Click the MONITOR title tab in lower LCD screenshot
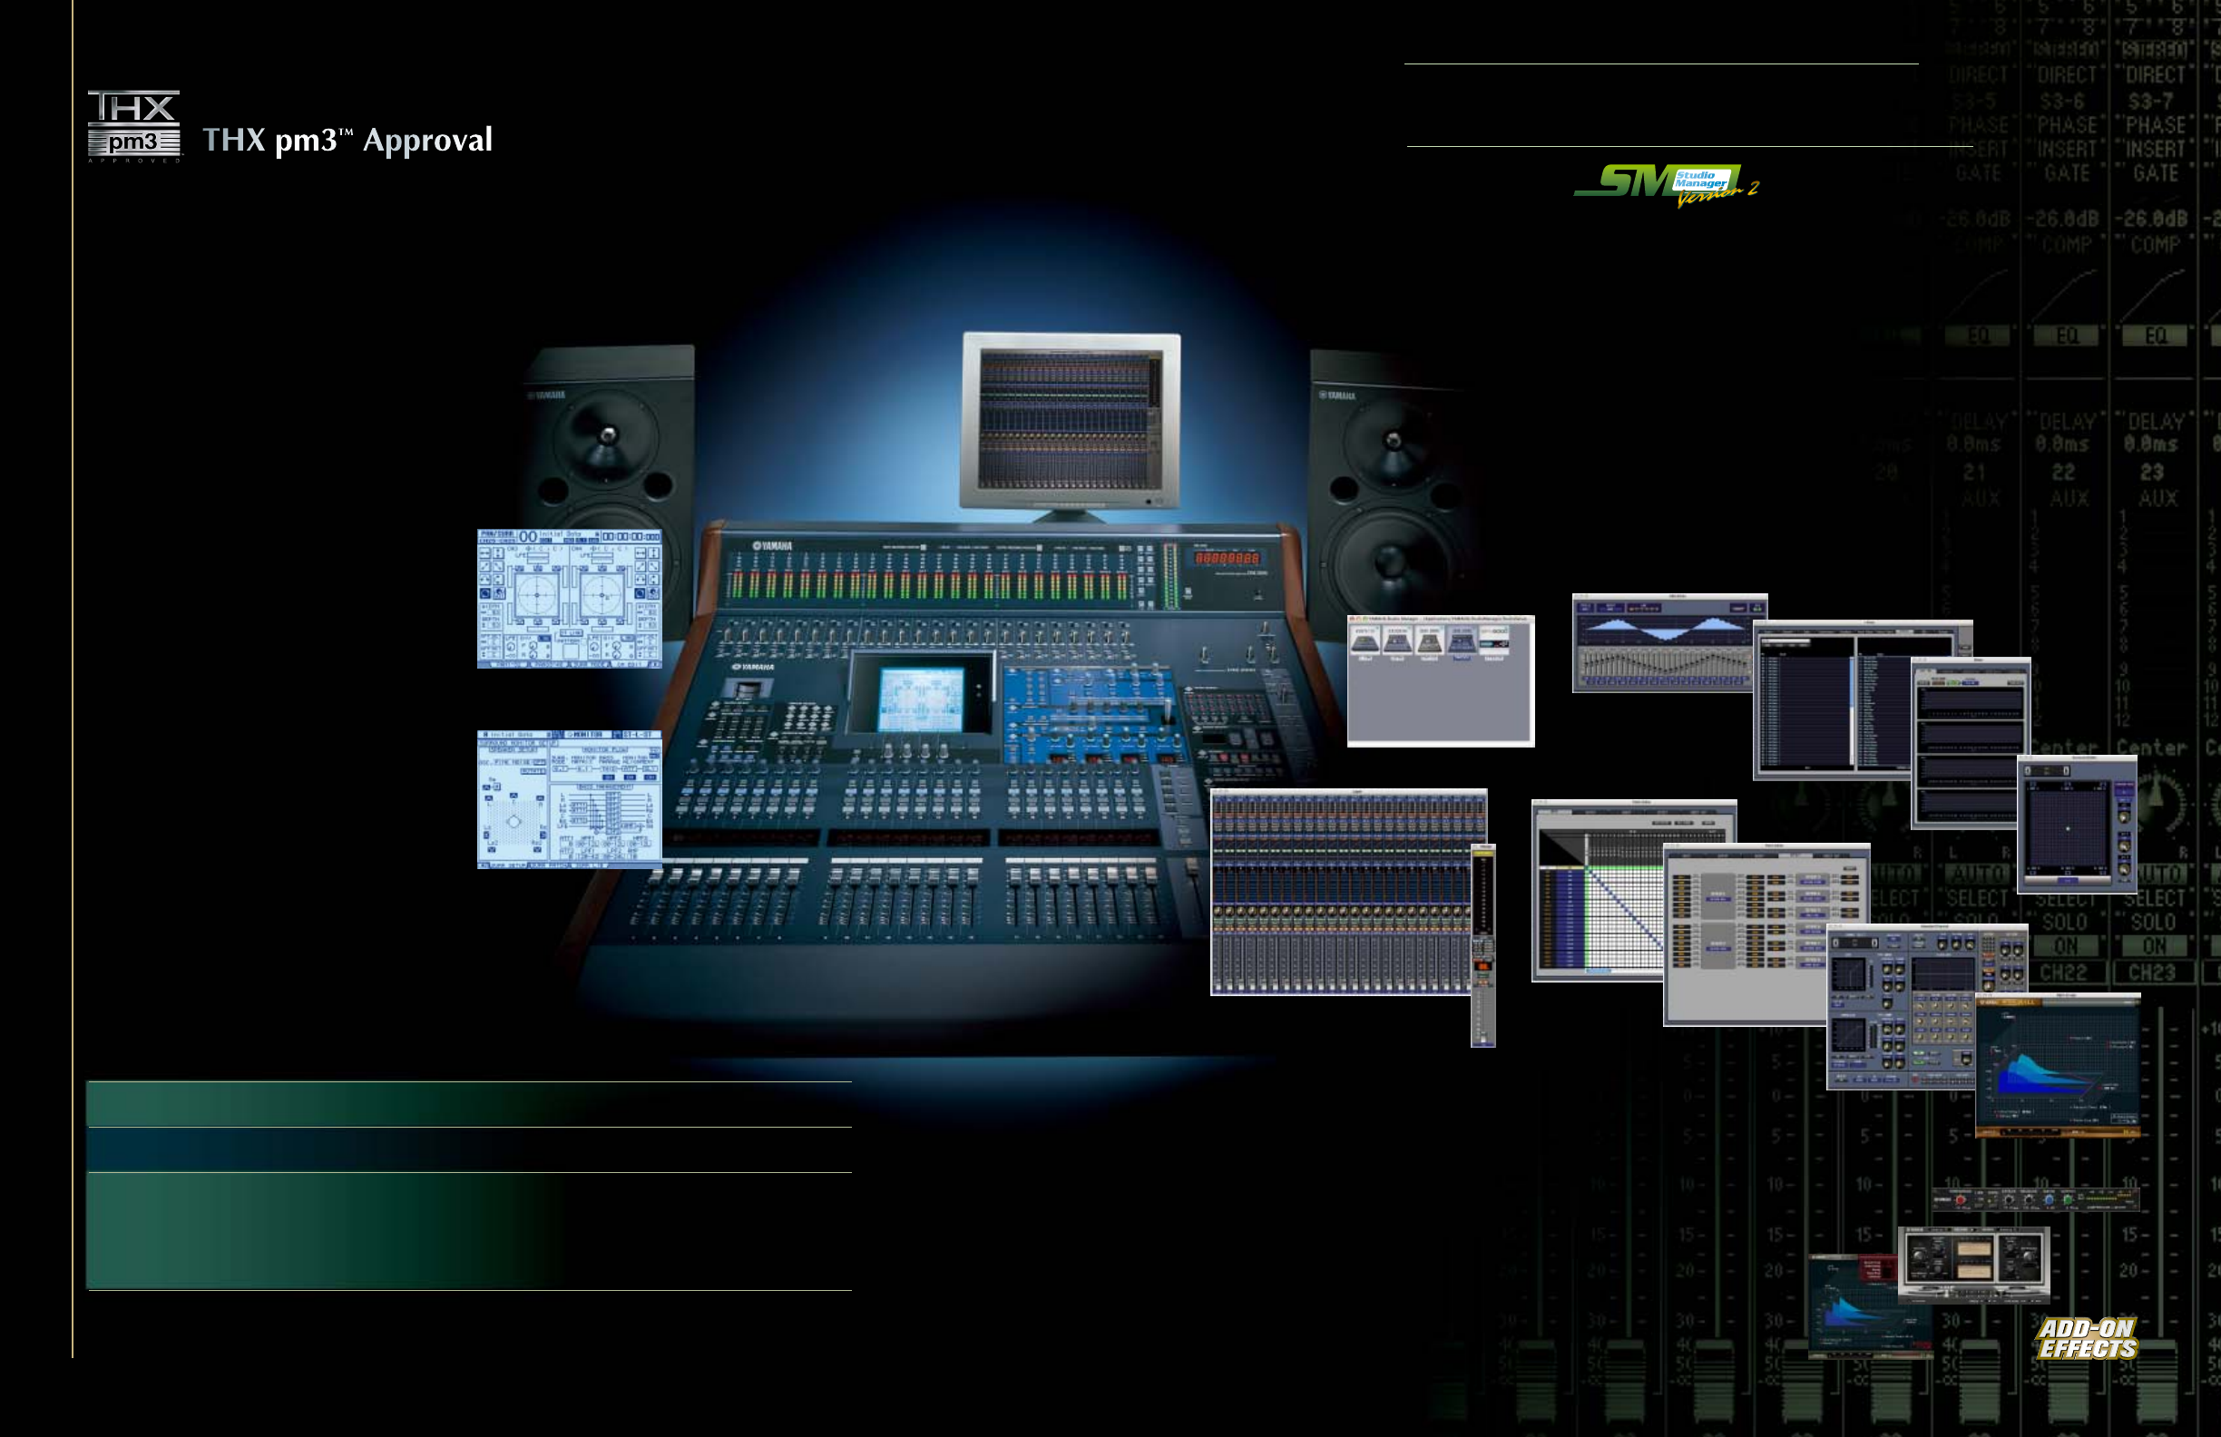Viewport: 2221px width, 1437px height. (587, 736)
